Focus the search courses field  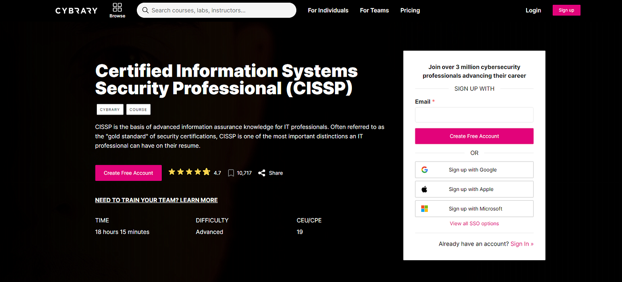point(216,10)
